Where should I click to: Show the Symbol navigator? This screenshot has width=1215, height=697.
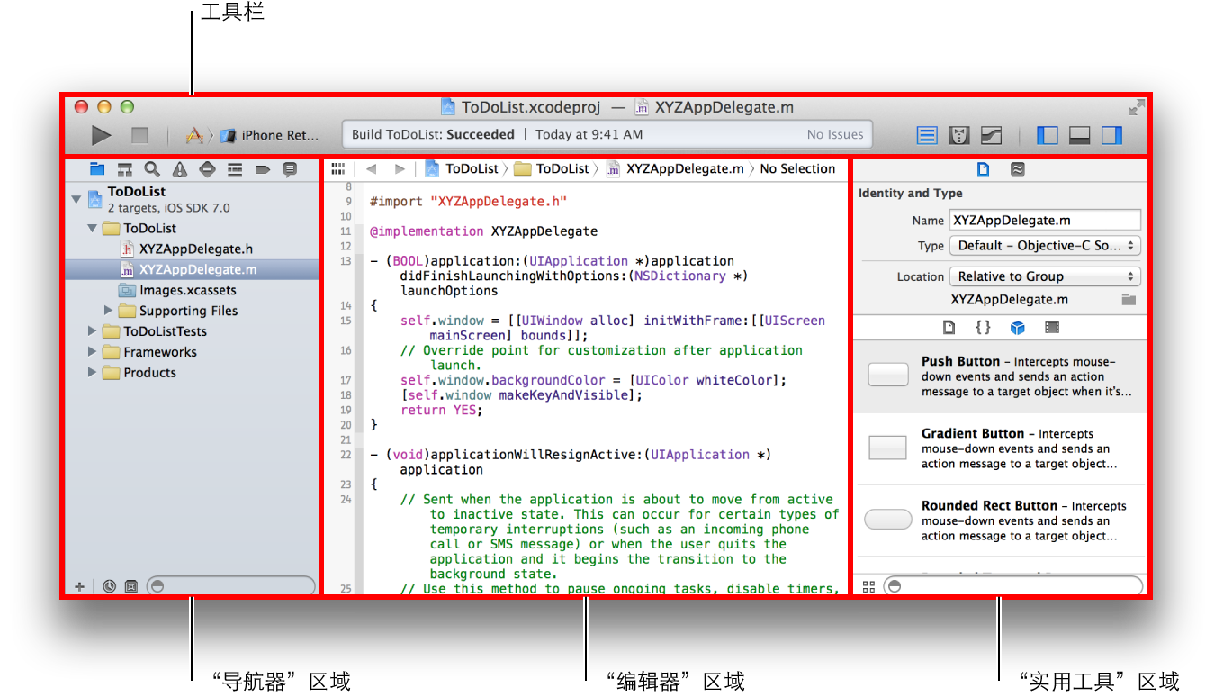coord(125,169)
